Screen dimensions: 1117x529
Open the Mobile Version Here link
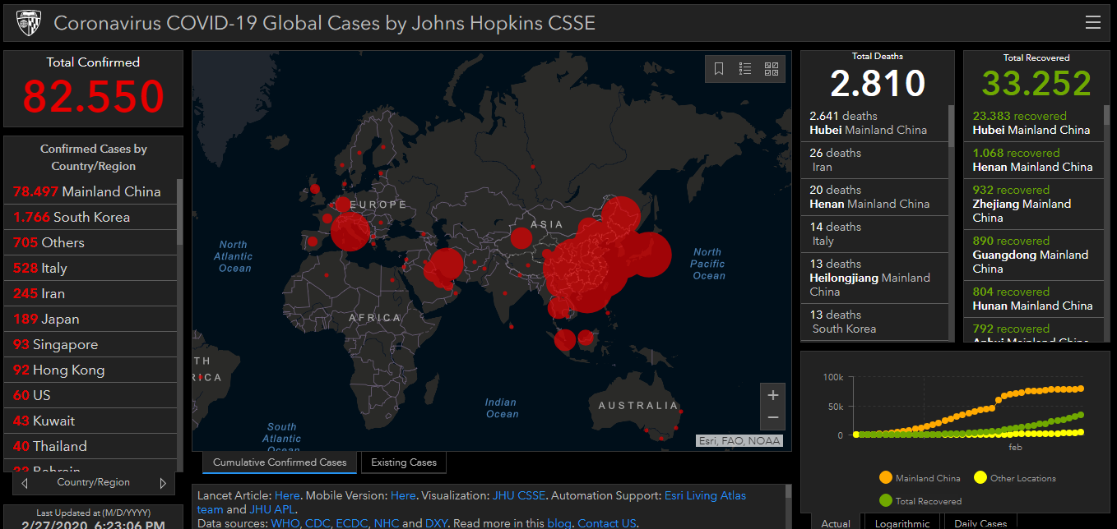(x=403, y=495)
